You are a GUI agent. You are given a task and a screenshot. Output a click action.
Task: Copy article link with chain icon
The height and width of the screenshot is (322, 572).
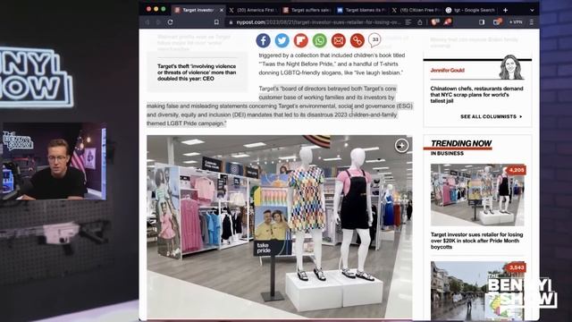click(357, 40)
